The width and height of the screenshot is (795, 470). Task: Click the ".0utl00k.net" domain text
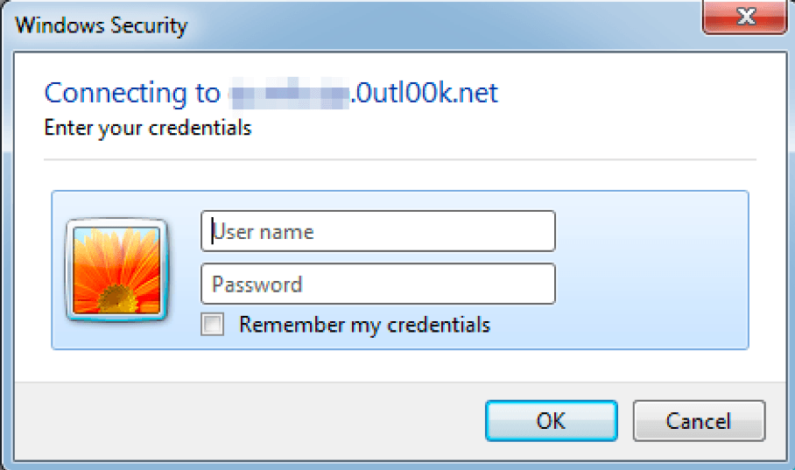coord(424,93)
